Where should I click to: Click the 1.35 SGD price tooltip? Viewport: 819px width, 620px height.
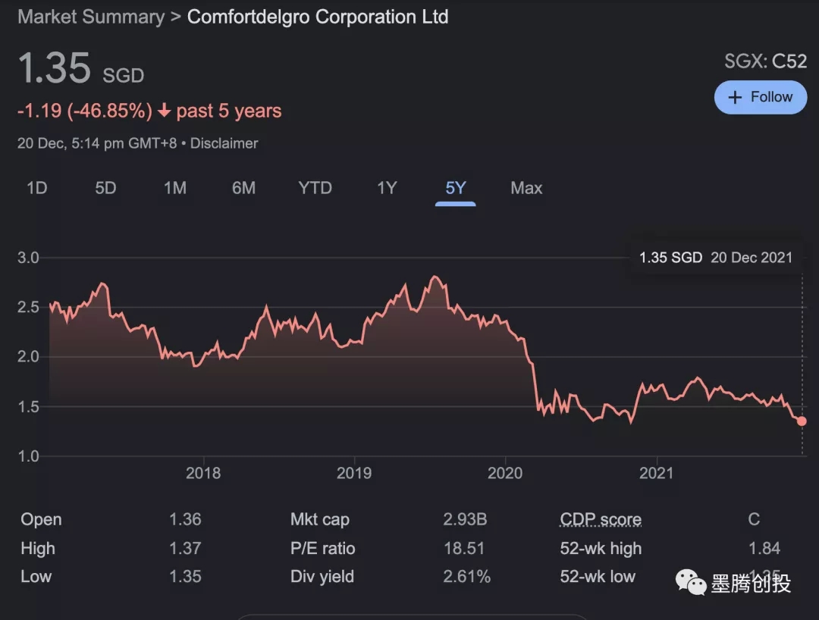click(x=715, y=258)
